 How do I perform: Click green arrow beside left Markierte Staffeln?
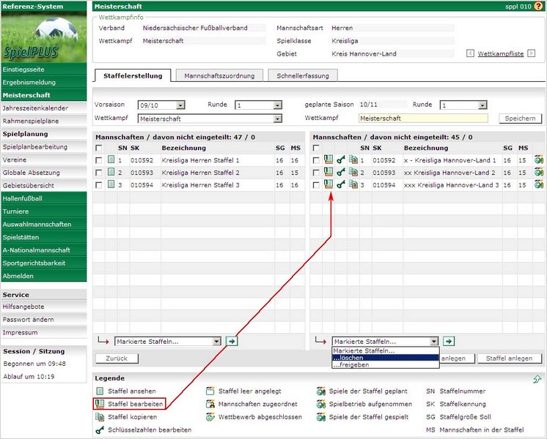tap(231, 341)
